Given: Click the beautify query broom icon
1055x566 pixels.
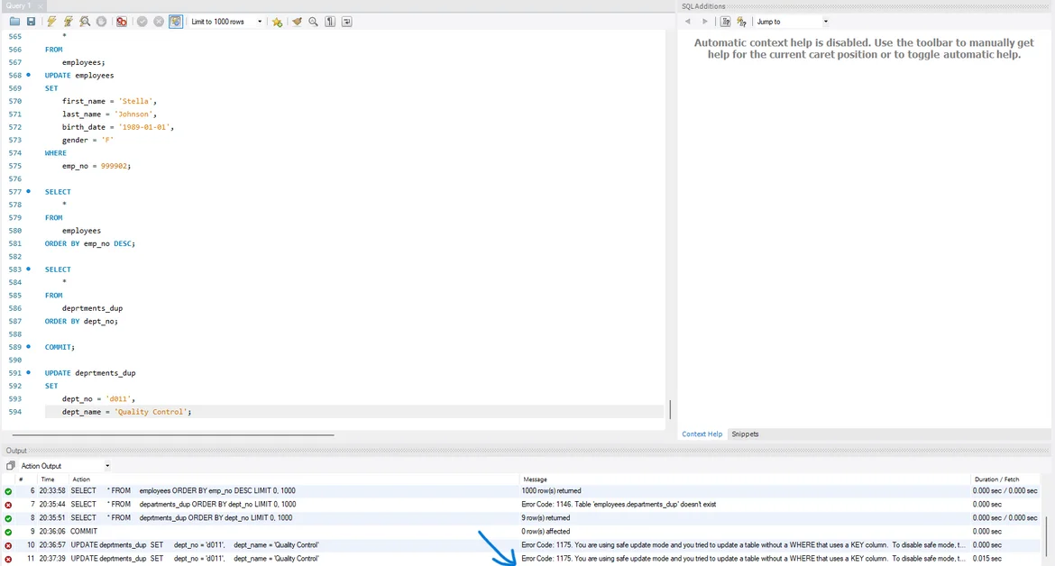Looking at the screenshot, I should coord(297,22).
